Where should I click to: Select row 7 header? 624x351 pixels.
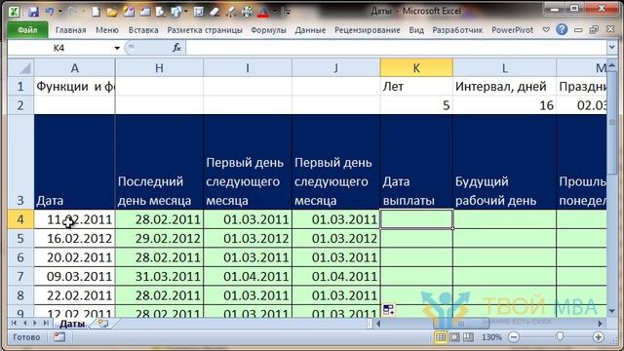pos(20,276)
